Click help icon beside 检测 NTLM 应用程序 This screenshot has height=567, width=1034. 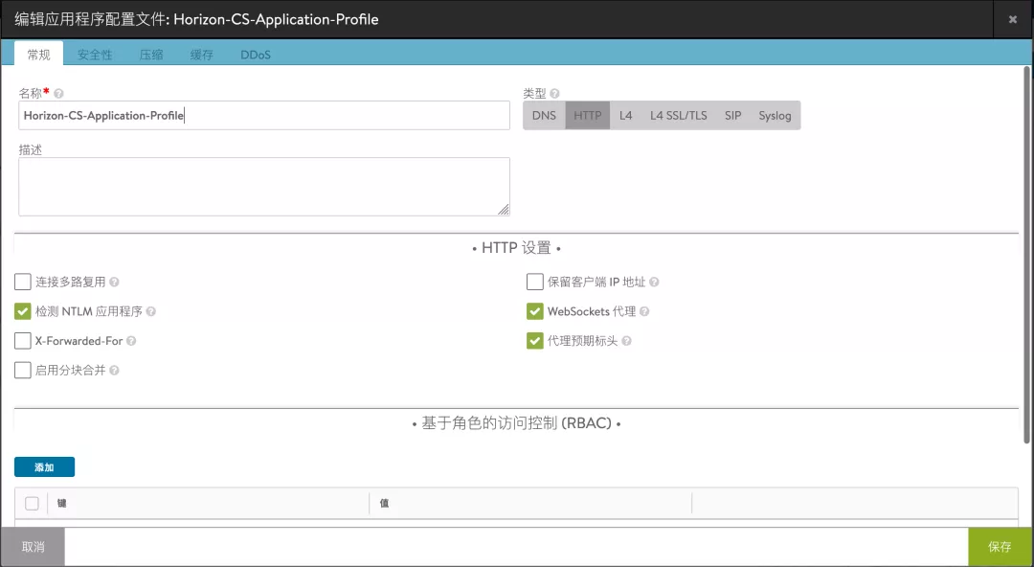151,311
